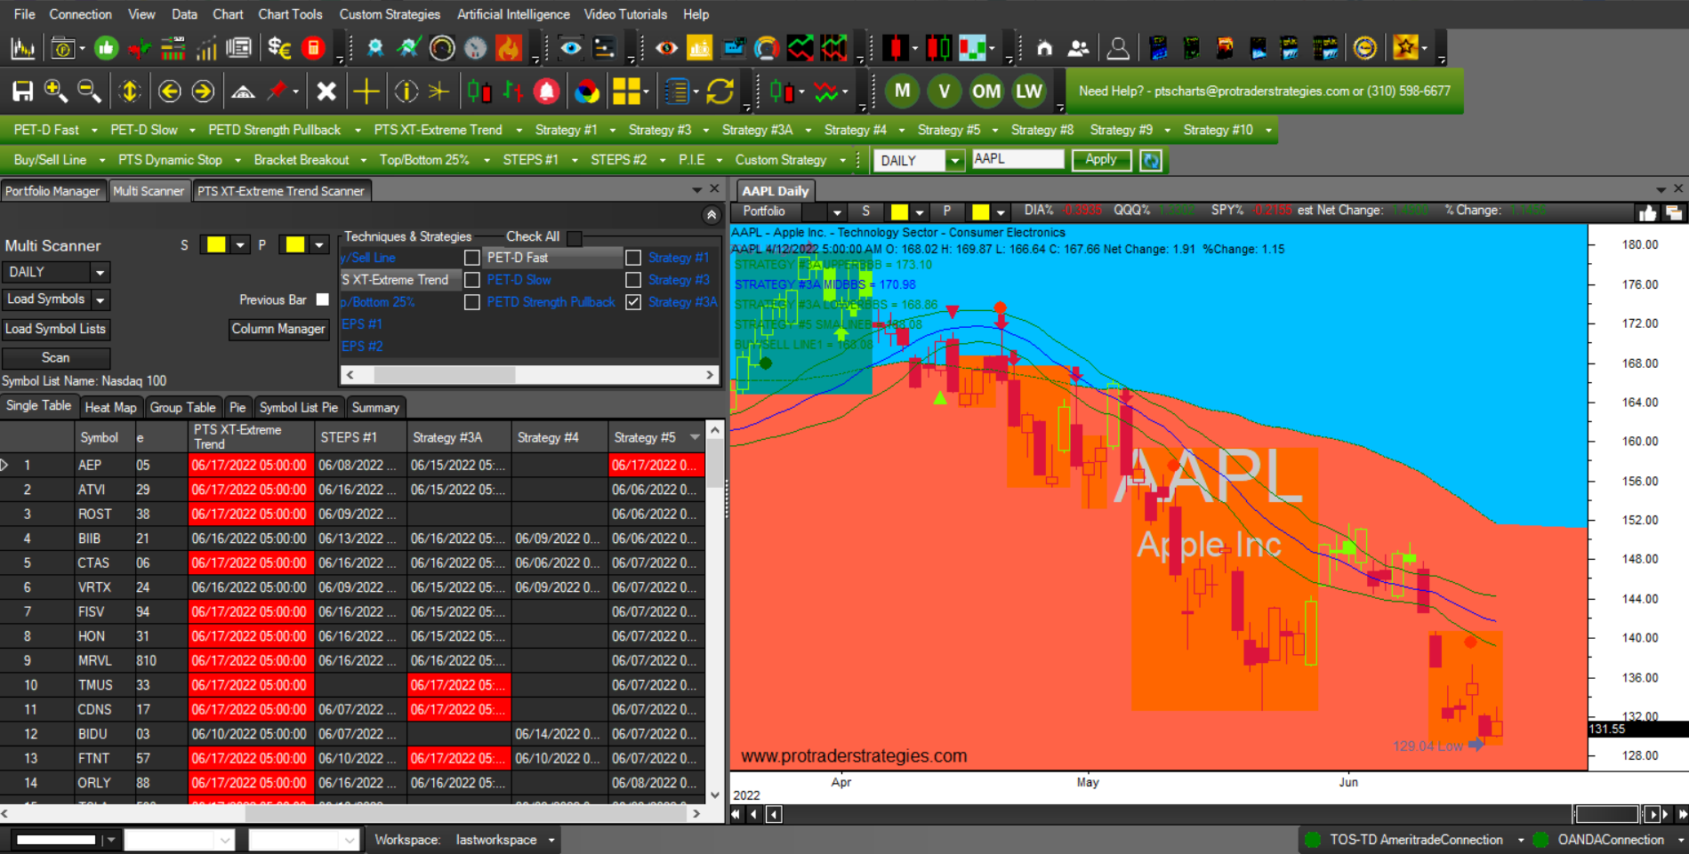Open the DAILY timeframe combo box in toolbar

pyautogui.click(x=954, y=161)
